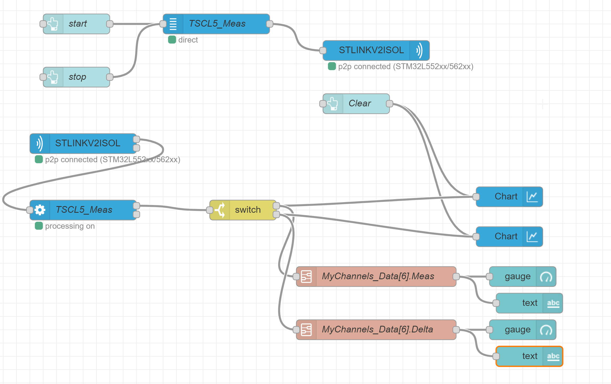This screenshot has height=384, width=611.
Task: Click the top output port of the switch node
Action: [277, 205]
